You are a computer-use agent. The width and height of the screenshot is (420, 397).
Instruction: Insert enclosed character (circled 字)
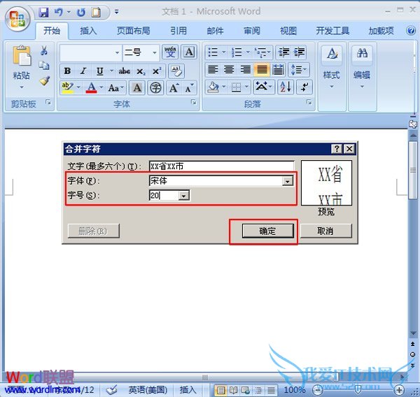tap(155, 88)
